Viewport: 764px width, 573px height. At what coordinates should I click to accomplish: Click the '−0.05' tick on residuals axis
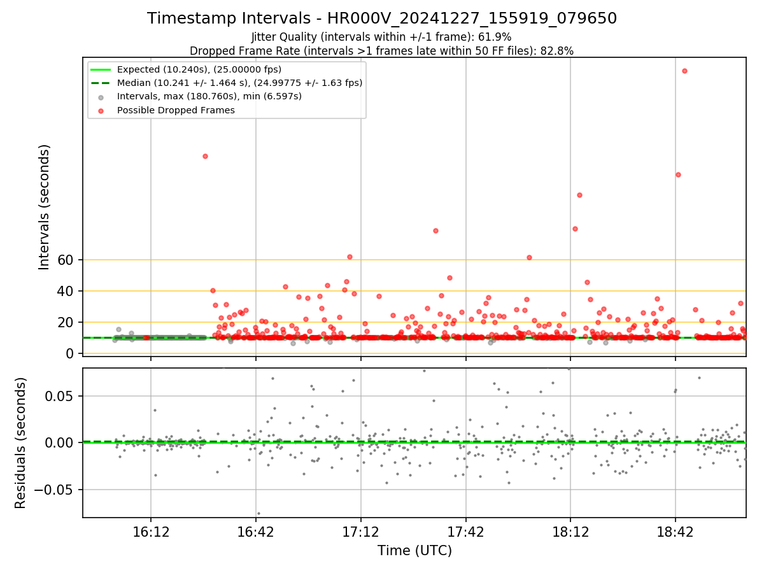55,490
